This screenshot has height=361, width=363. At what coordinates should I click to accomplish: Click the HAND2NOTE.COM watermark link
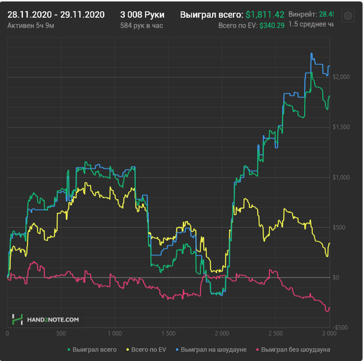click(53, 320)
